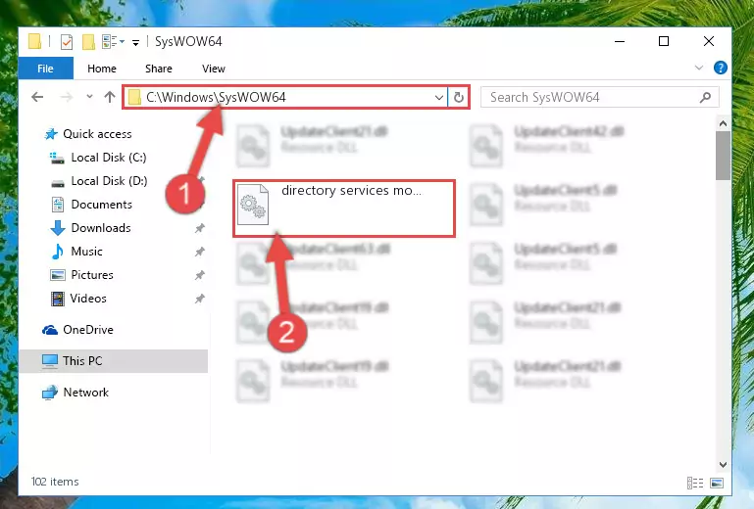754x509 pixels.
Task: Expand the ribbon with the chevron
Action: 699,69
